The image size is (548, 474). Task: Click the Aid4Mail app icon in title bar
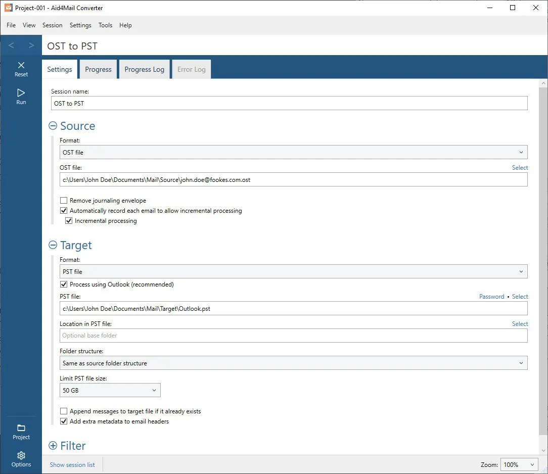point(9,8)
